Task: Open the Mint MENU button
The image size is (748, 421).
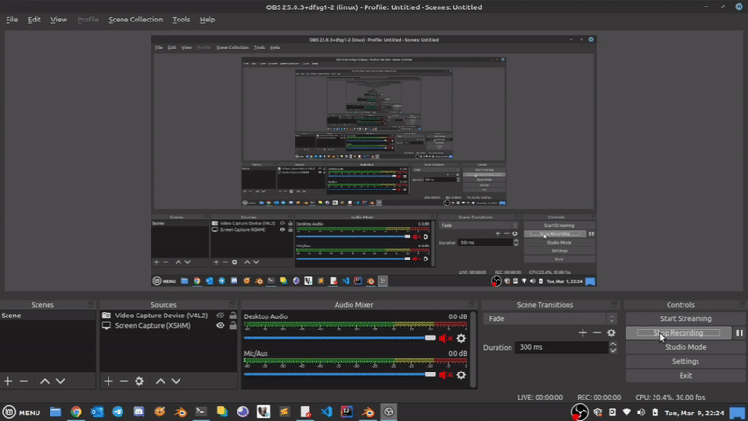Action: [x=22, y=413]
